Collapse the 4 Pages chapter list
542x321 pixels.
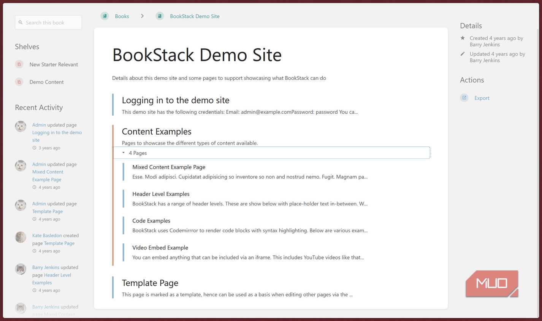[x=271, y=153]
